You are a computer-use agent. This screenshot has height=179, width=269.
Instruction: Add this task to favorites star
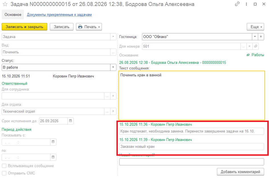coord(5,4)
